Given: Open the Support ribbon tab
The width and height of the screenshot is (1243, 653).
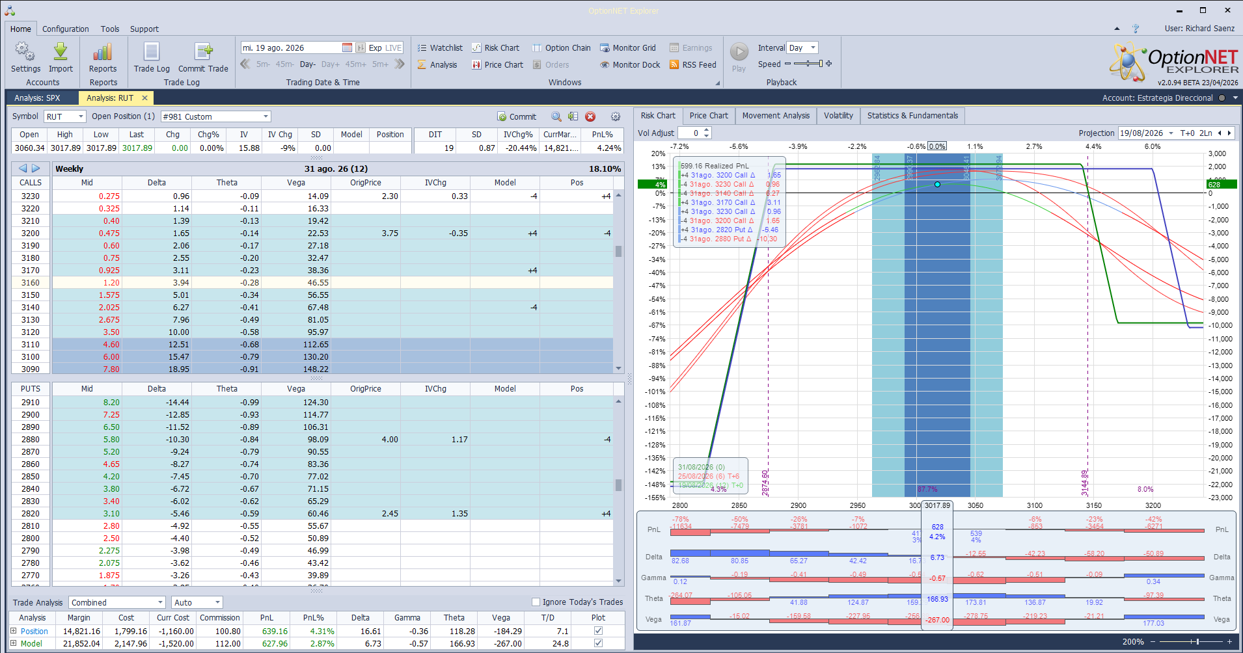Looking at the screenshot, I should 144,29.
